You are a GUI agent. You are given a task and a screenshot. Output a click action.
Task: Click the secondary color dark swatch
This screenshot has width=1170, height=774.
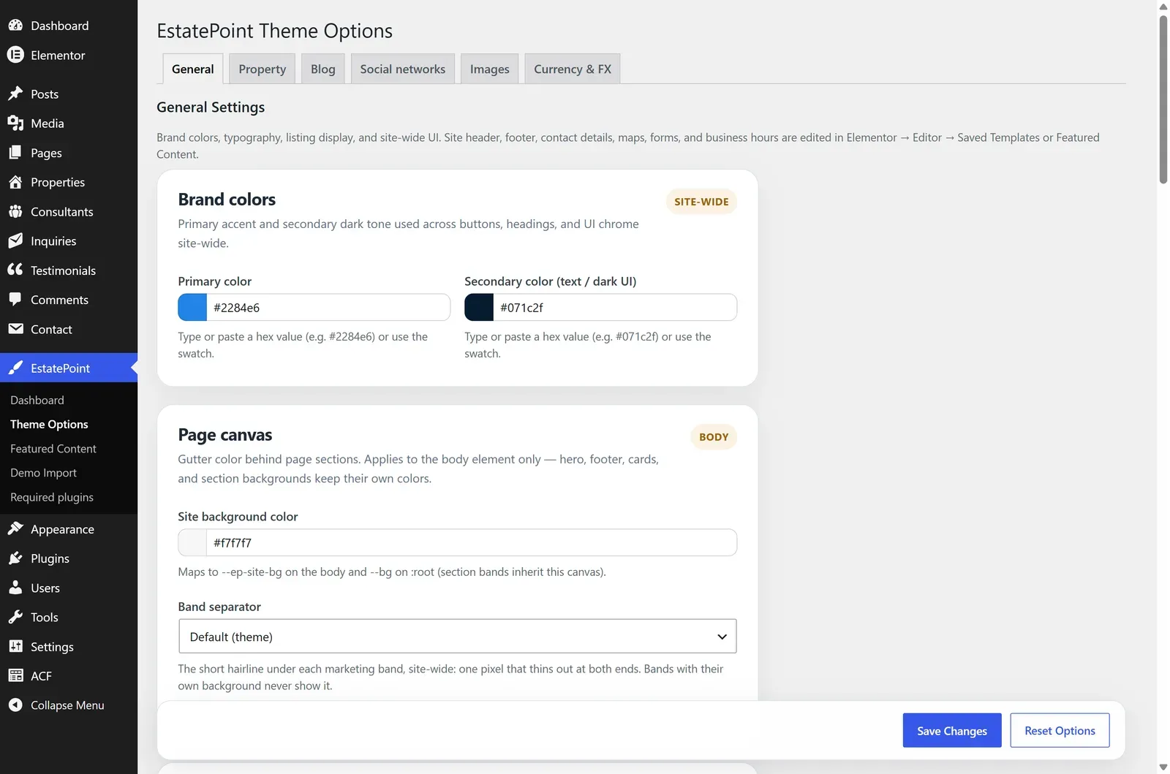479,307
